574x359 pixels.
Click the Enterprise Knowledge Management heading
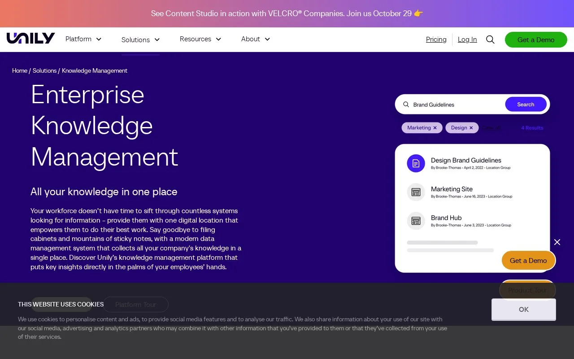104,126
